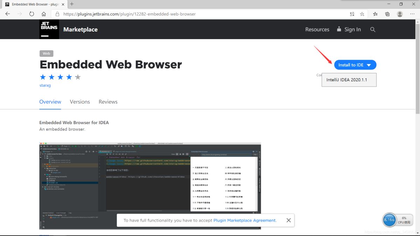Image resolution: width=420 pixels, height=236 pixels.
Task: Open browser collections icon
Action: coord(387,14)
